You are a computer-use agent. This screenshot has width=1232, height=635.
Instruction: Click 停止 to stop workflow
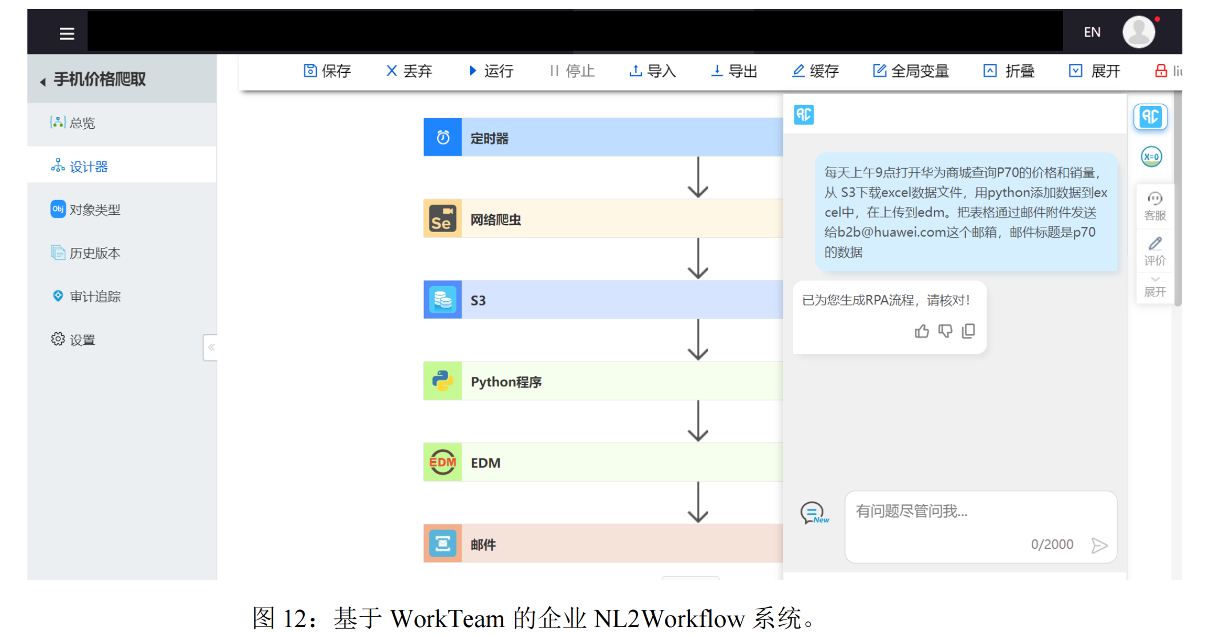[x=572, y=71]
